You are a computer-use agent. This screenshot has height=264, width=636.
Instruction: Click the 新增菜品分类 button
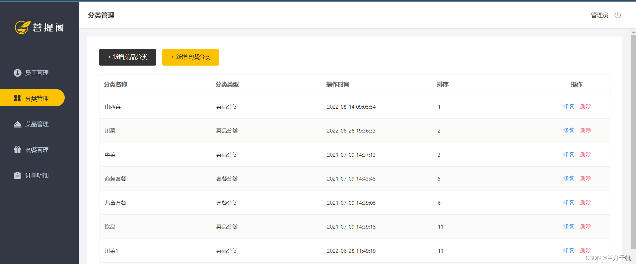coord(127,57)
